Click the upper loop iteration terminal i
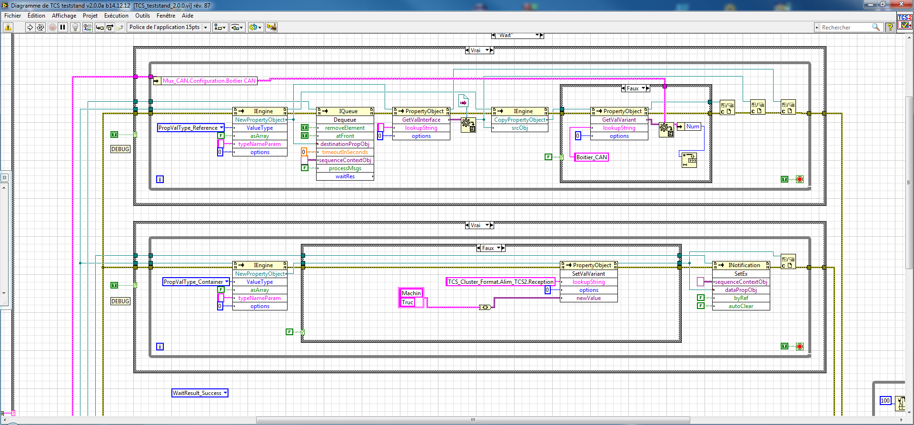 (x=160, y=179)
